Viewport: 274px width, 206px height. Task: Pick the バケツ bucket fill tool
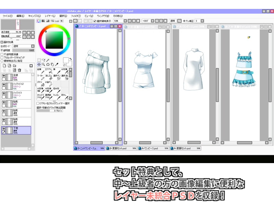(40, 83)
